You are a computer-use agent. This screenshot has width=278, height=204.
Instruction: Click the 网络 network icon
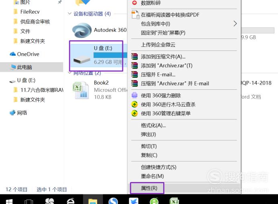click(x=13, y=113)
